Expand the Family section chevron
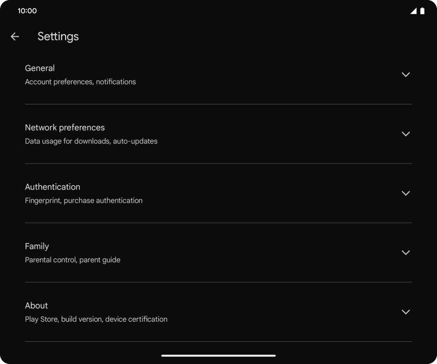 coord(406,252)
